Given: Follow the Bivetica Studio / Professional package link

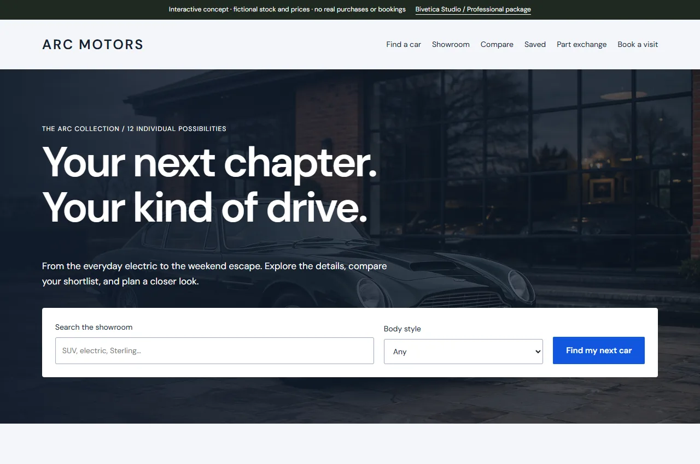Looking at the screenshot, I should [x=473, y=9].
